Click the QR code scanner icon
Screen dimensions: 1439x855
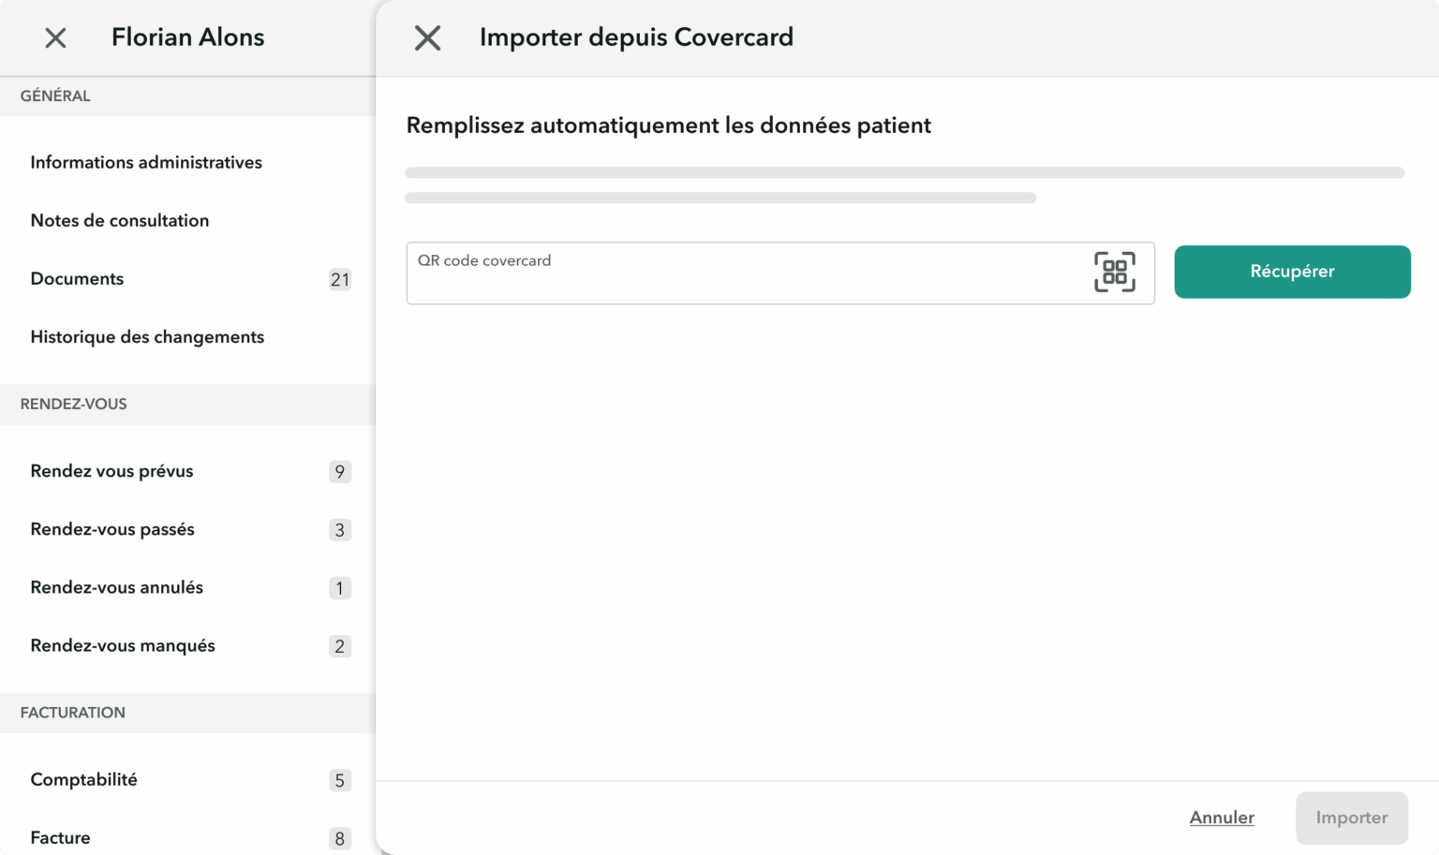[1114, 273]
